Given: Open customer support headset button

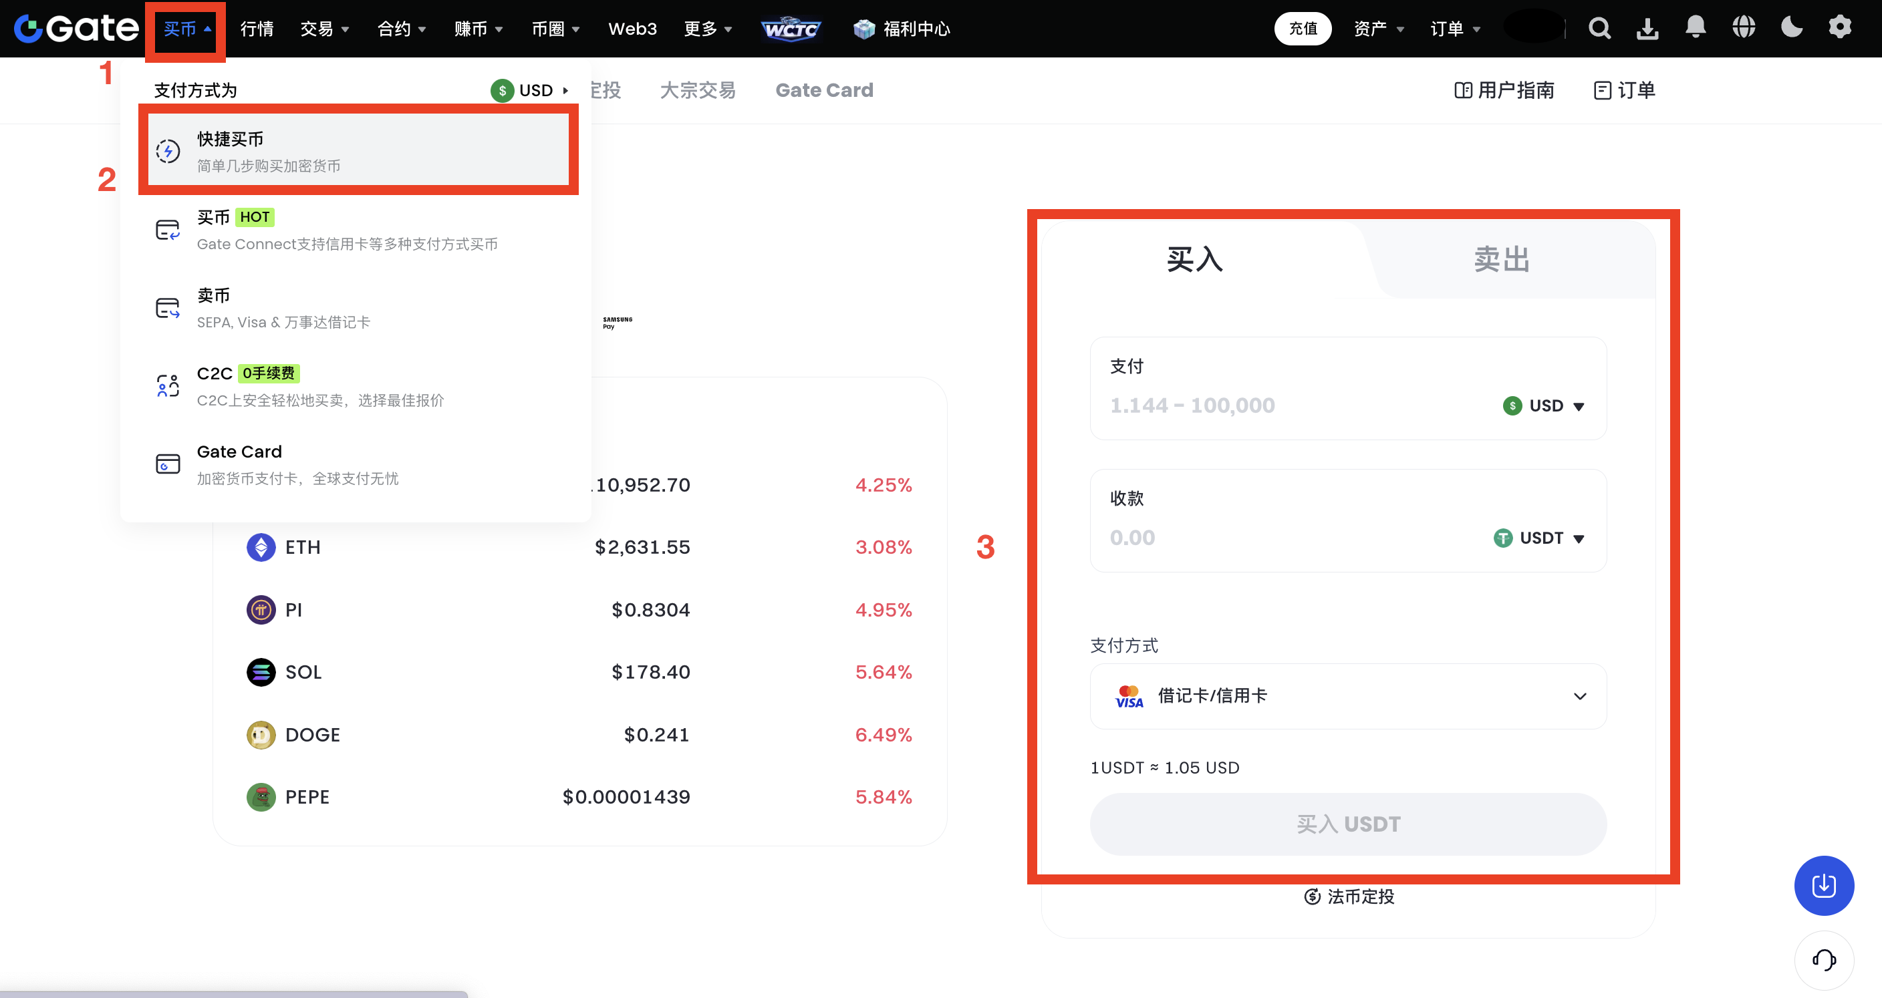Looking at the screenshot, I should 1824,959.
